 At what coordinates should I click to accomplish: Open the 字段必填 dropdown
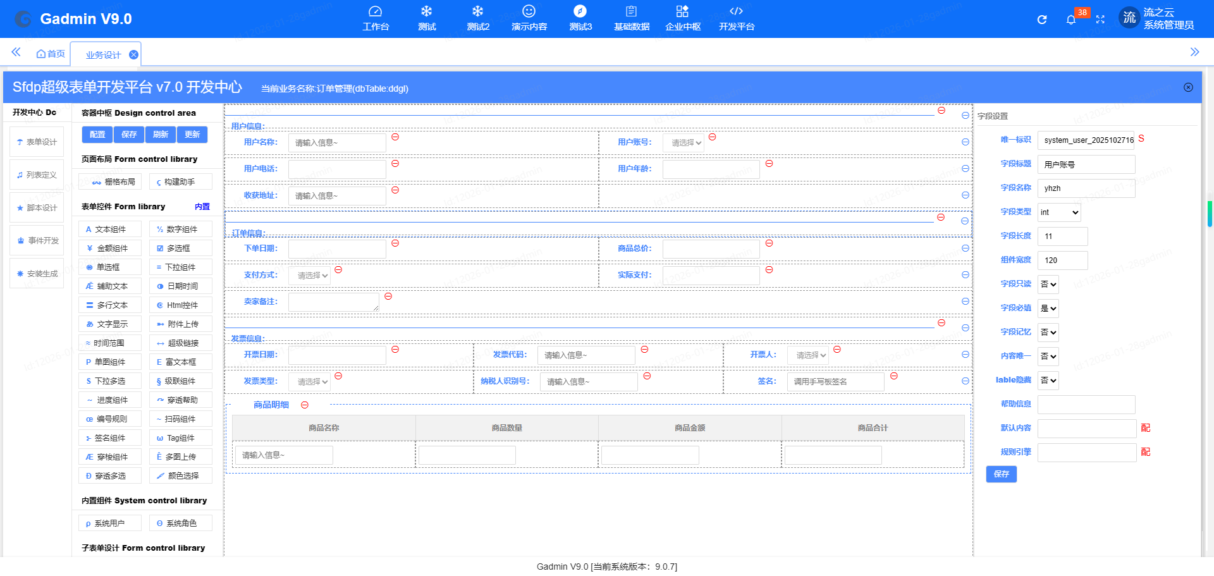tap(1048, 309)
